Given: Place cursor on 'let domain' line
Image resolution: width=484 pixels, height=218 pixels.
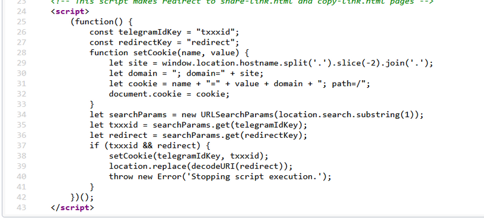Looking at the screenshot, I should pyautogui.click(x=186, y=73).
